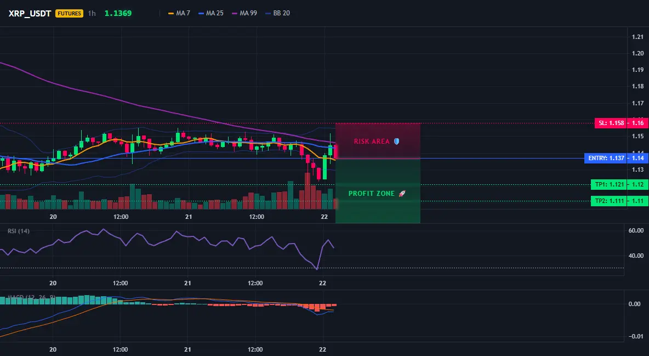Click the shield icon beside RISK AREA
Screen dimensions: 649x356
point(396,142)
